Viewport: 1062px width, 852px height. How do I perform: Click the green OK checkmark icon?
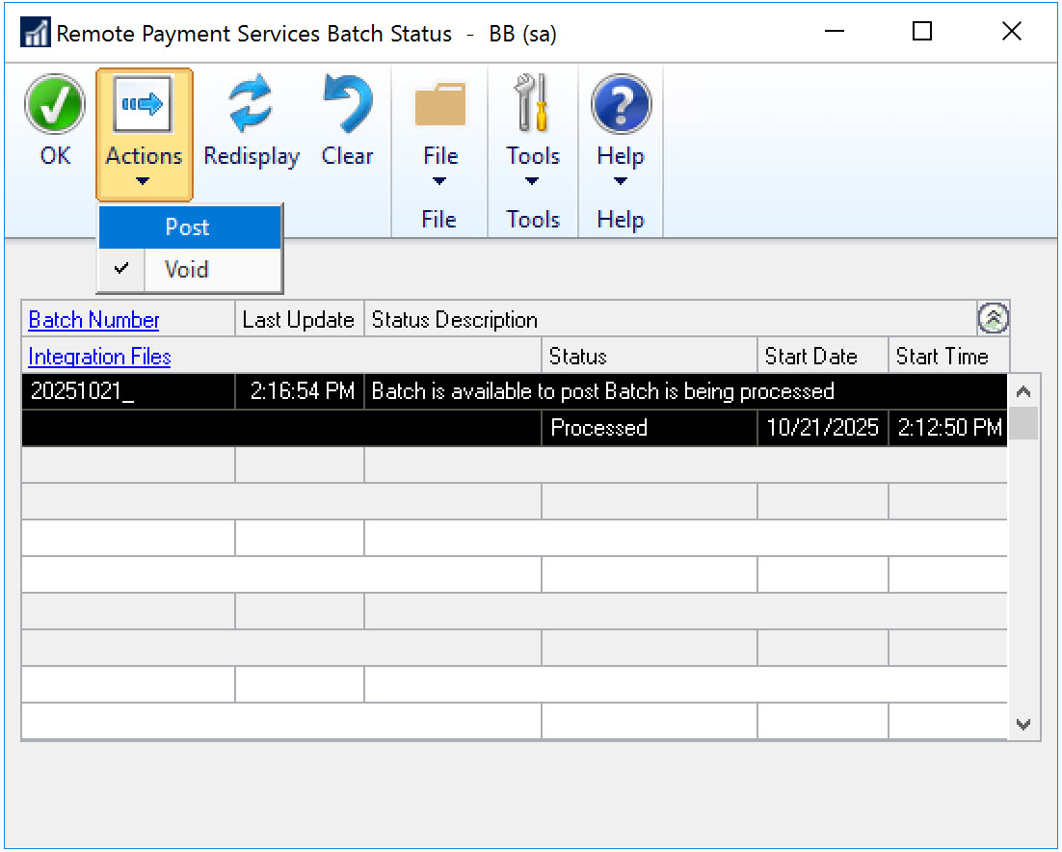pyautogui.click(x=55, y=104)
